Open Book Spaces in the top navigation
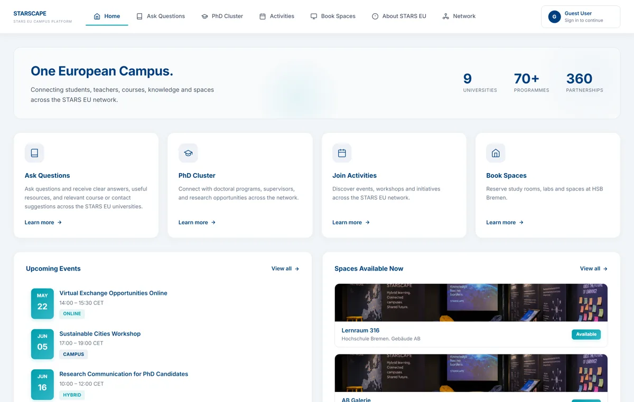The height and width of the screenshot is (402, 634). (333, 16)
